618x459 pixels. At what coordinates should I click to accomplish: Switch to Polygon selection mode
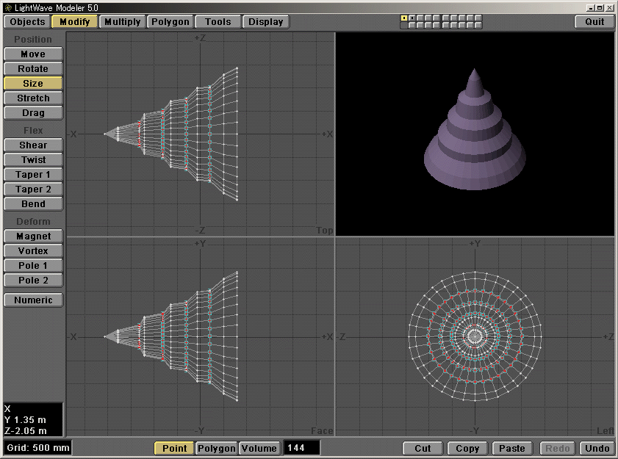[215, 448]
